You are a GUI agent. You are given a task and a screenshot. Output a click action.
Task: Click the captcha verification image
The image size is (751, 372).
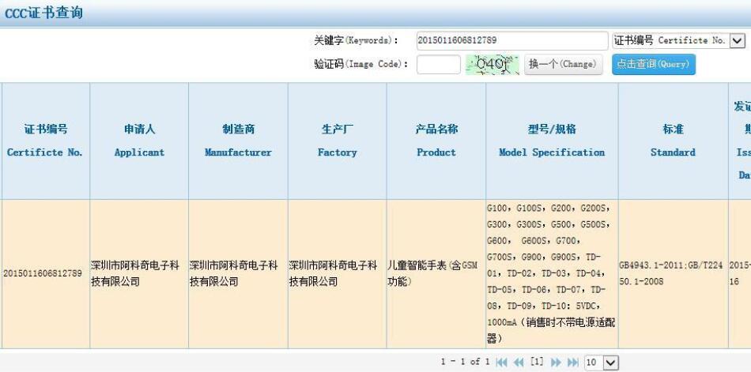(x=492, y=64)
